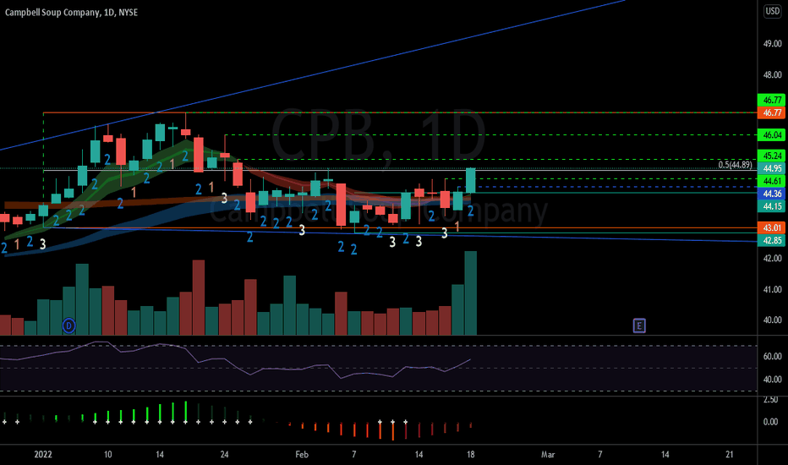The image size is (788, 465).
Task: Click the 2022 date axis label
Action: (x=43, y=455)
